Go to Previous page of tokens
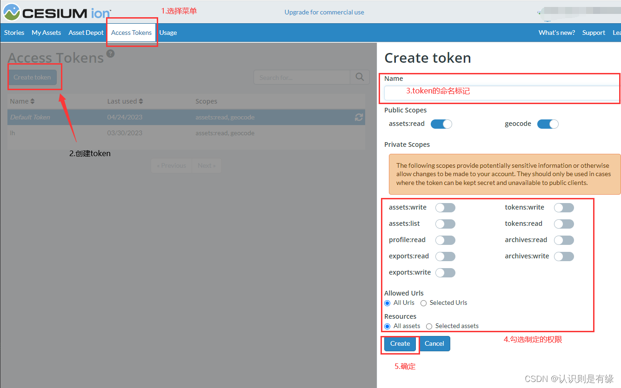Screen dimensions: 621x388 [172, 165]
